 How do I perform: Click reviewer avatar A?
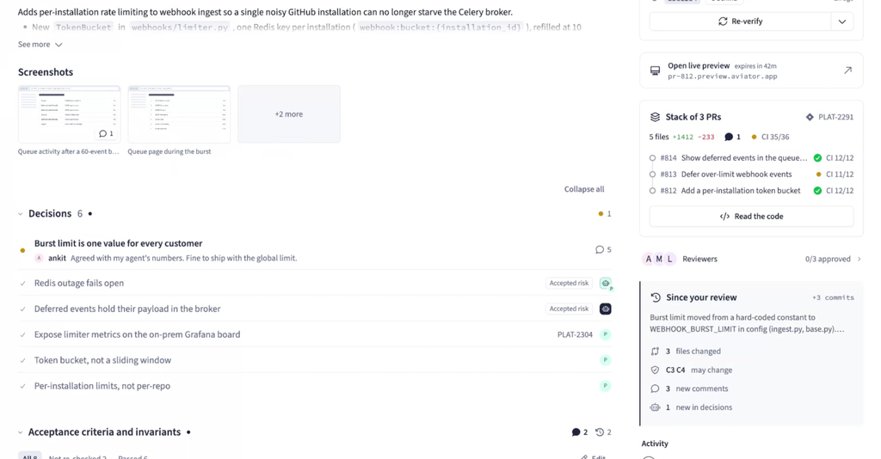click(649, 259)
